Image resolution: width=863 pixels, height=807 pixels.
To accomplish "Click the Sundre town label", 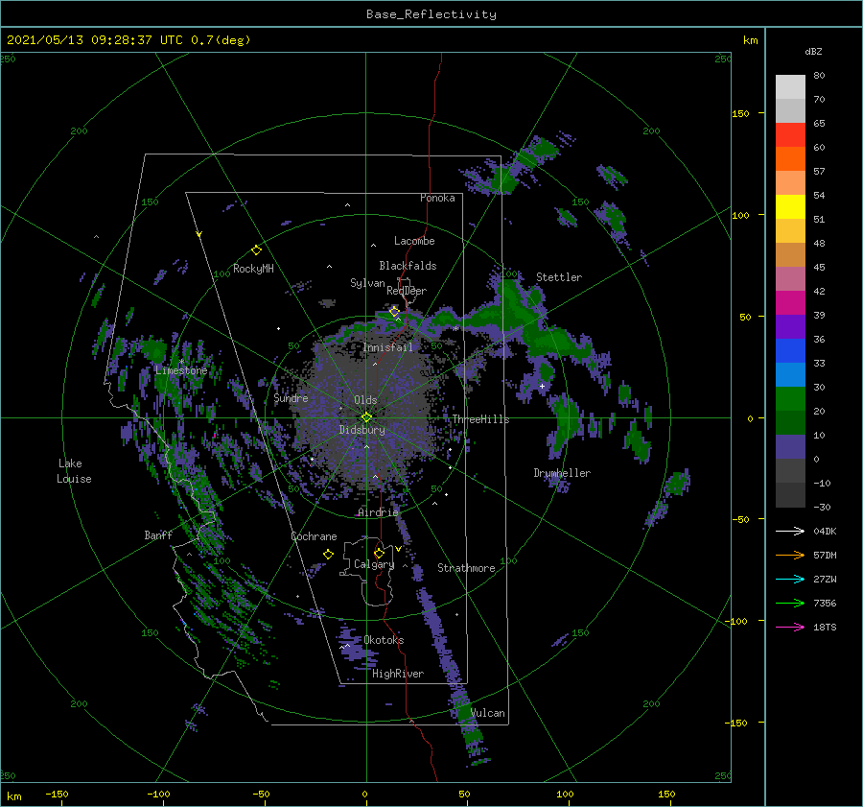I will (x=291, y=397).
